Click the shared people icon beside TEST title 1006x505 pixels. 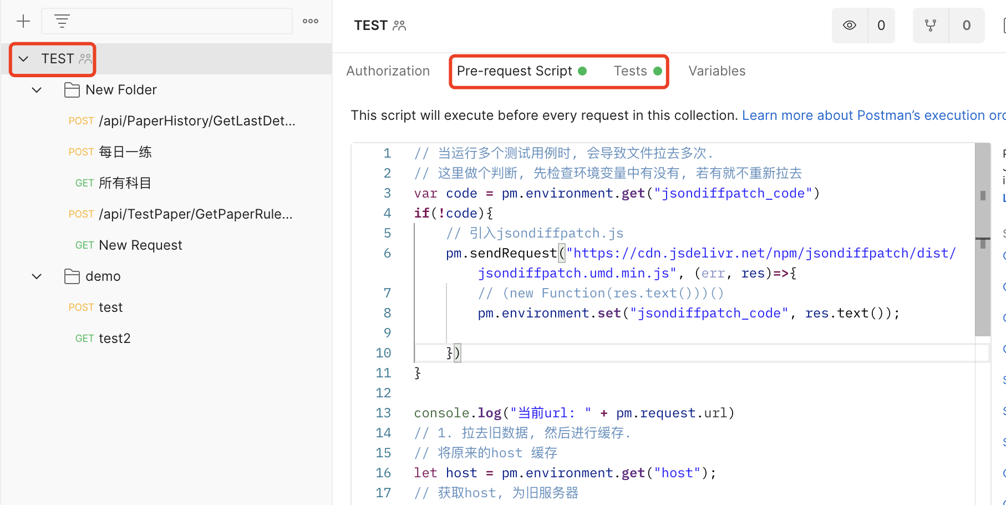tap(399, 26)
